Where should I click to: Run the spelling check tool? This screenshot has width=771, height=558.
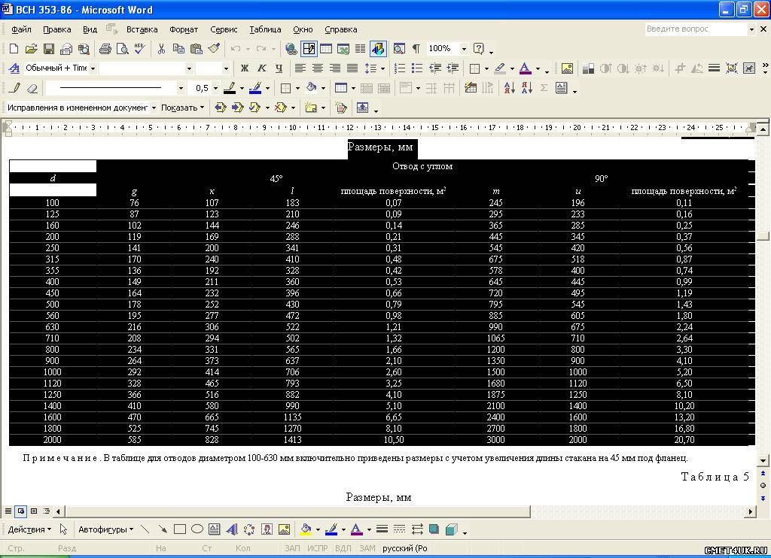(x=140, y=49)
